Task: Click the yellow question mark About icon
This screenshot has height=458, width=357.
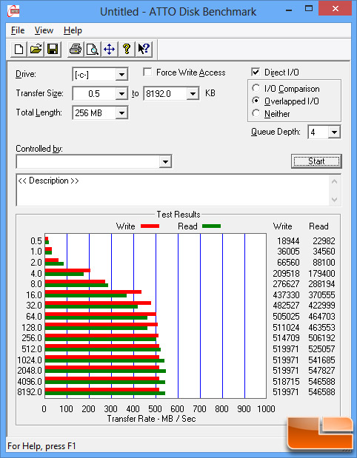Action: coord(127,49)
